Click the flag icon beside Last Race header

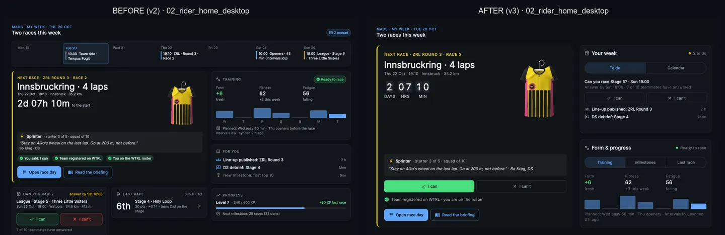(118, 194)
